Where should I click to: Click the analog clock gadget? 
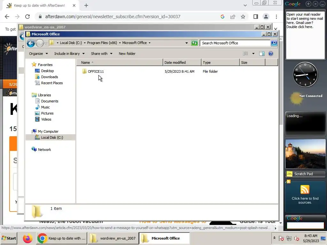coord(305,74)
